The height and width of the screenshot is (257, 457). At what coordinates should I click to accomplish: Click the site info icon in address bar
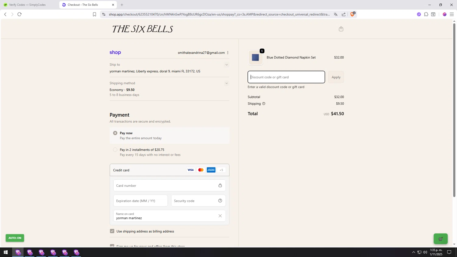[104, 14]
